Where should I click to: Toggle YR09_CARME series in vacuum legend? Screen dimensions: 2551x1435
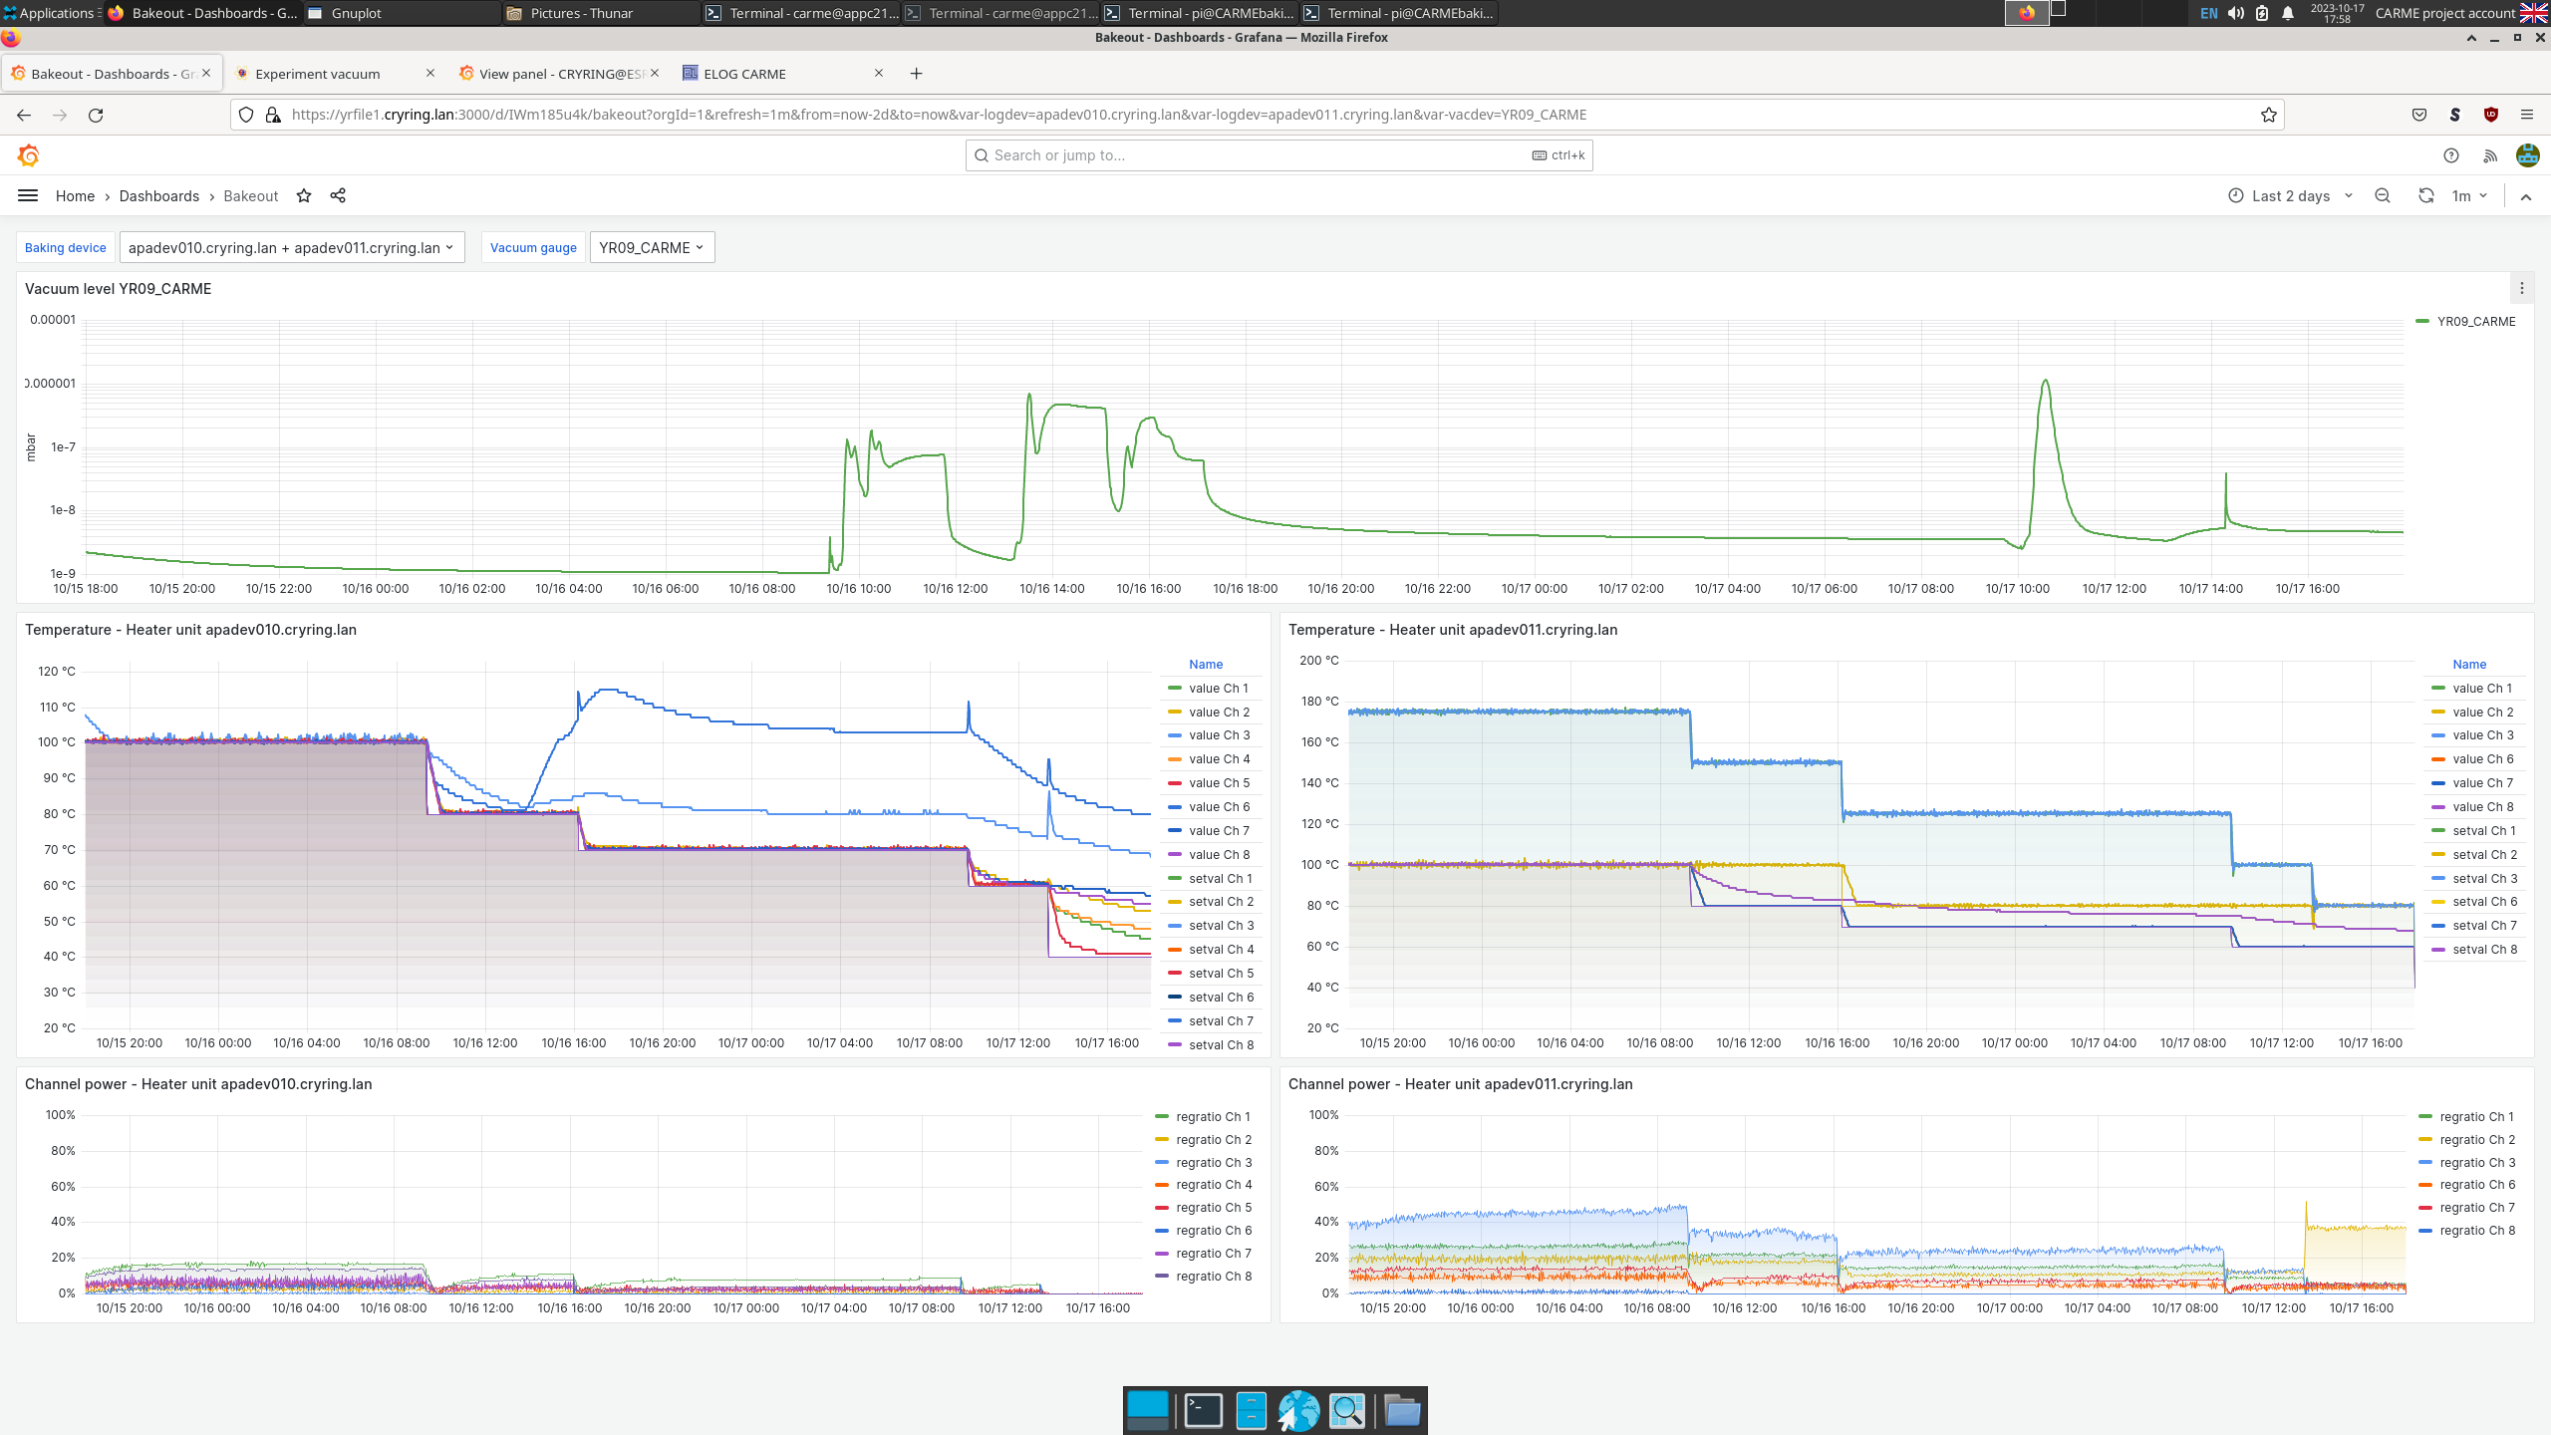(2475, 322)
